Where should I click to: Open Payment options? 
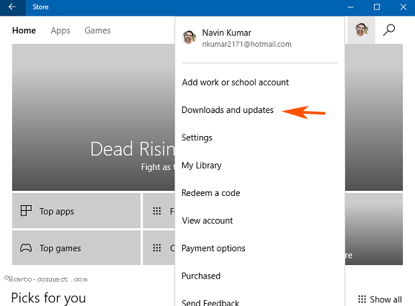point(213,248)
